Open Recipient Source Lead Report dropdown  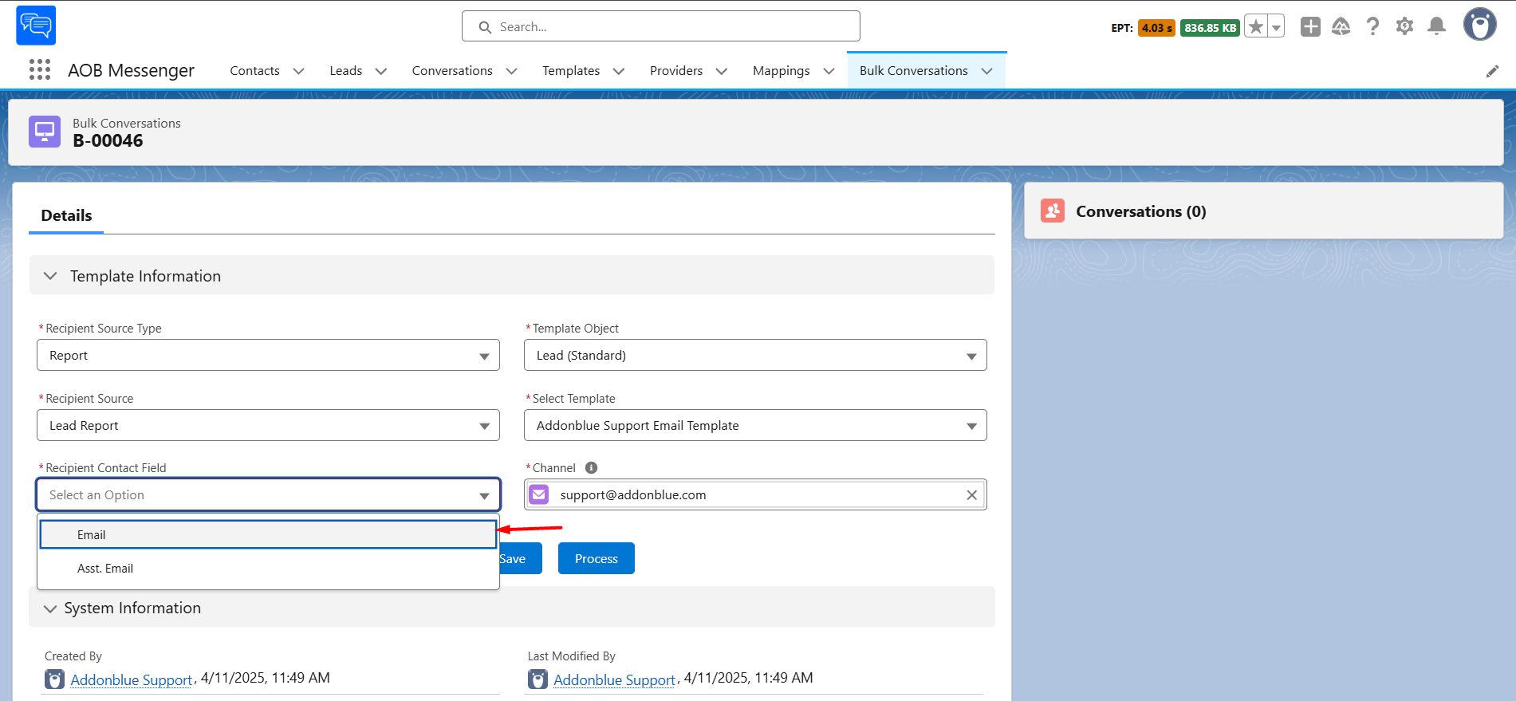click(268, 425)
